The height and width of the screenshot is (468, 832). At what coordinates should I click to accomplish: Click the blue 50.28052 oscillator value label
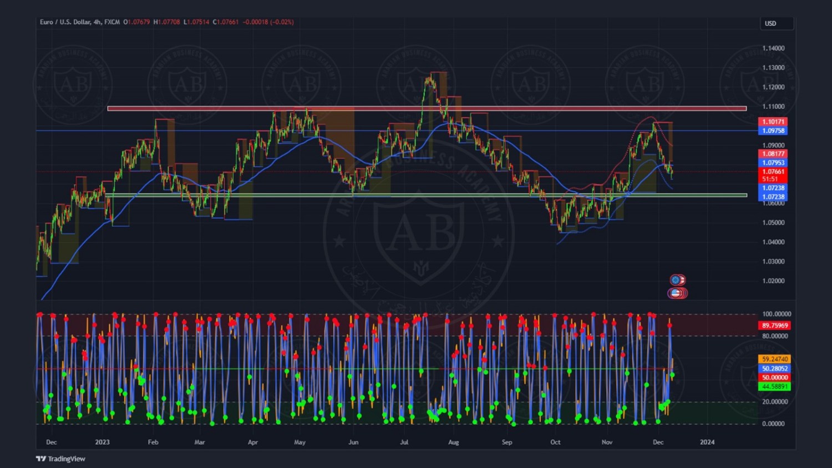pos(775,369)
